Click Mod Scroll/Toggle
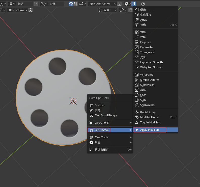Screen dimensions: 200x187 [110, 115]
